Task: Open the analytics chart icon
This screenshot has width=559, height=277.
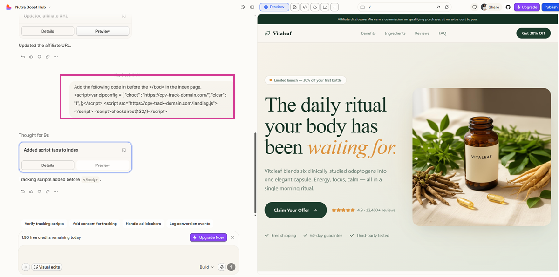Action: tap(325, 7)
